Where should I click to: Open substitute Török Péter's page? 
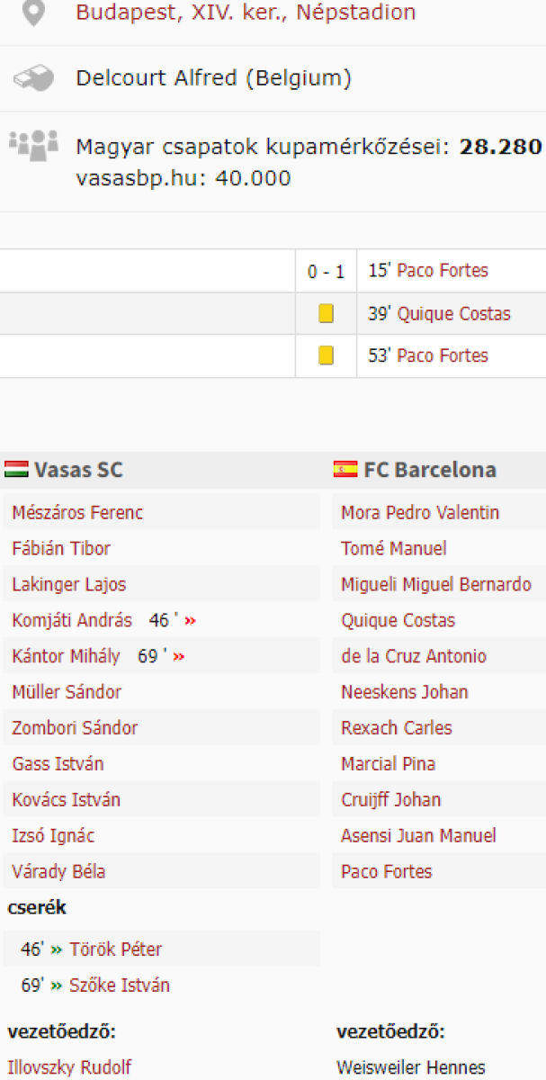(115, 949)
